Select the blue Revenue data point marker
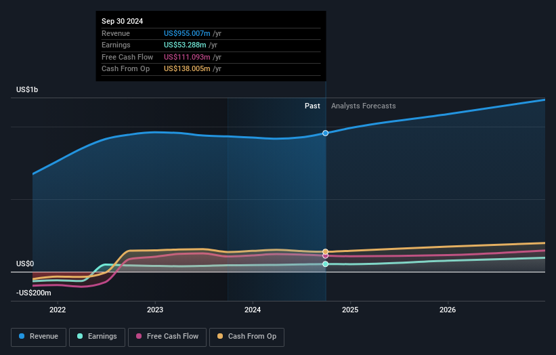556x355 pixels. point(325,133)
